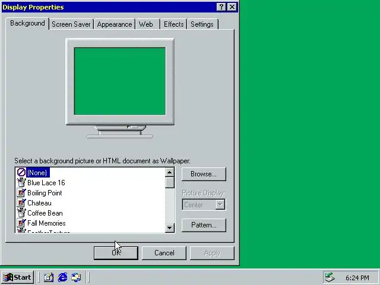Launch Internet Explorer from quick launch
The height and width of the screenshot is (285, 380).
[62, 277]
